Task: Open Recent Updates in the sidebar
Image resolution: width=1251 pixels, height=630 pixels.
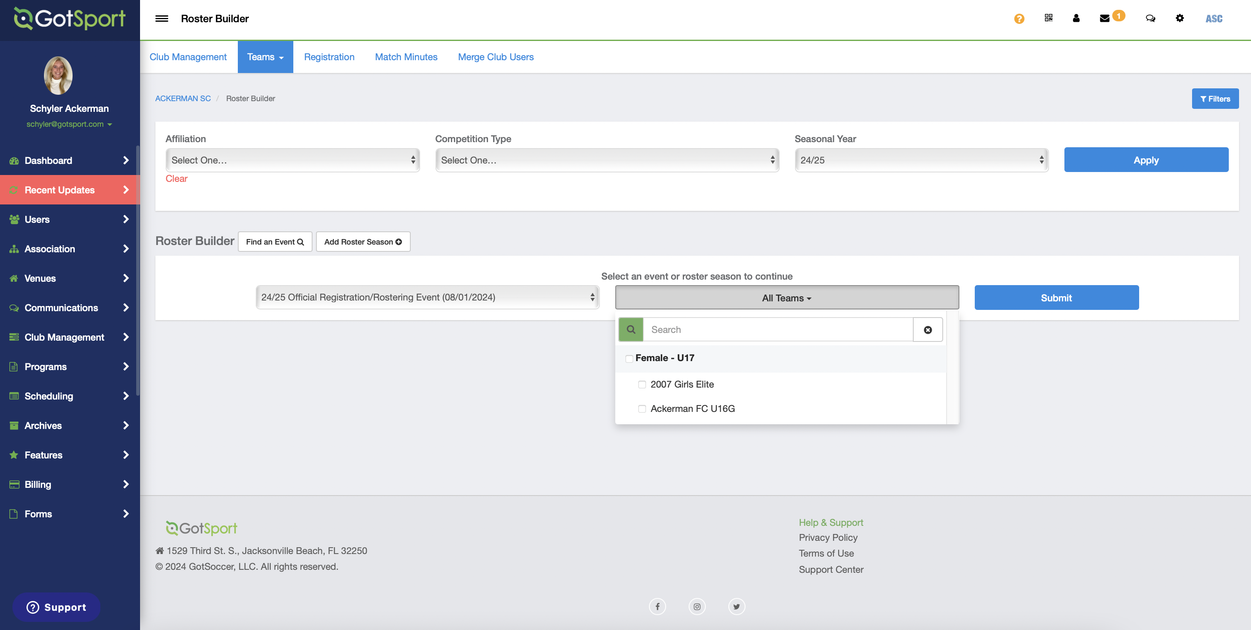Action: click(x=70, y=190)
